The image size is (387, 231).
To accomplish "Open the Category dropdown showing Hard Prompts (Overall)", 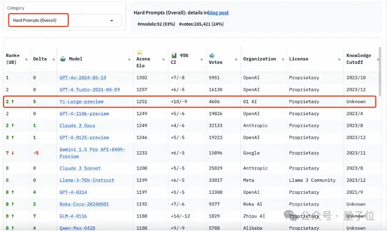I will [x=64, y=20].
